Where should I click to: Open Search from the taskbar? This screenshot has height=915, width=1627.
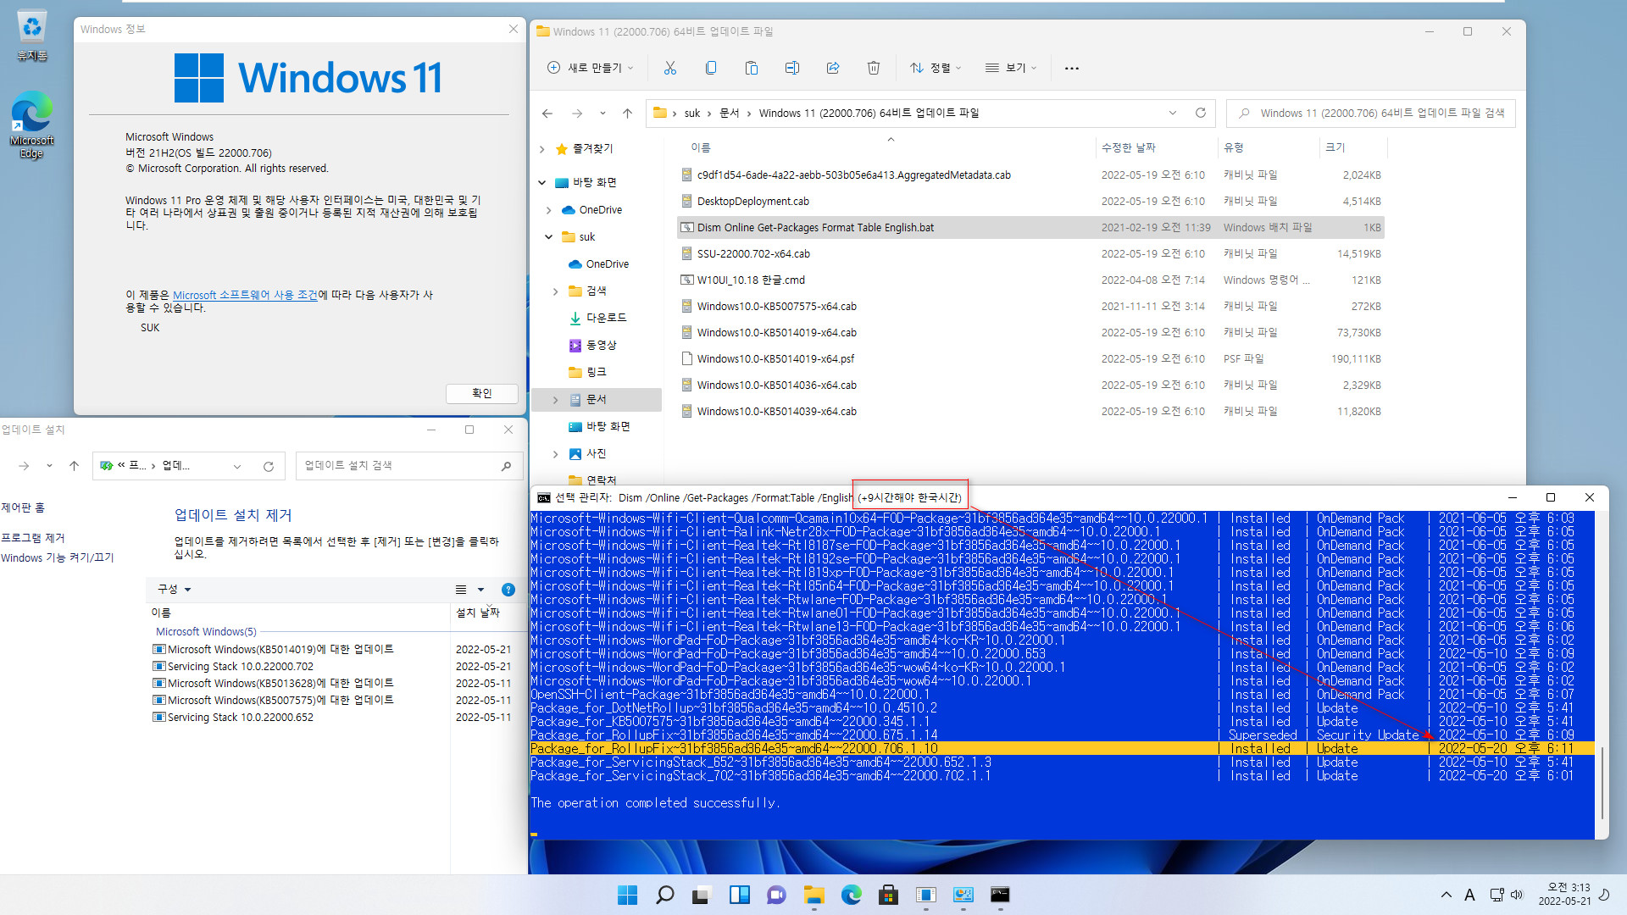665,895
